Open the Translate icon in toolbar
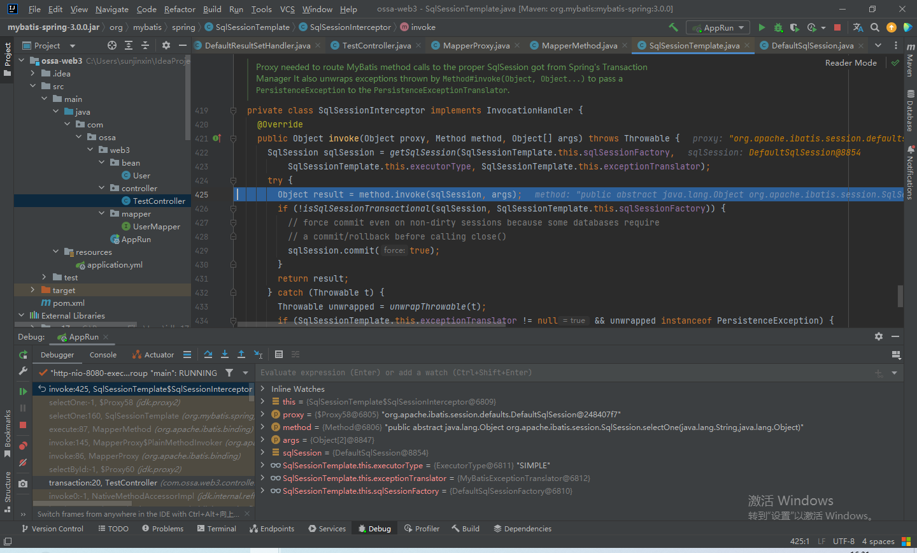The width and height of the screenshot is (917, 553). tap(858, 27)
